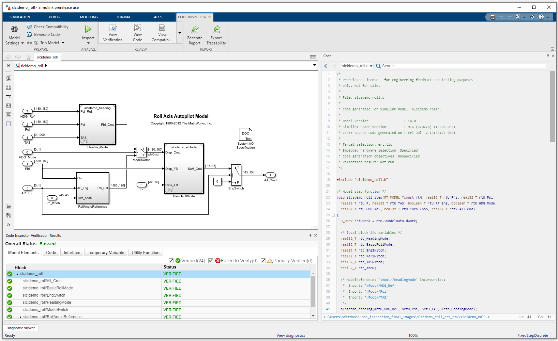
Task: Open the Top Model dropdown
Action: coord(63,43)
